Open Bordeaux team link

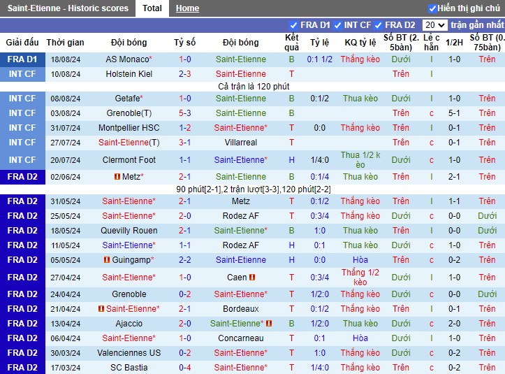tap(240, 309)
